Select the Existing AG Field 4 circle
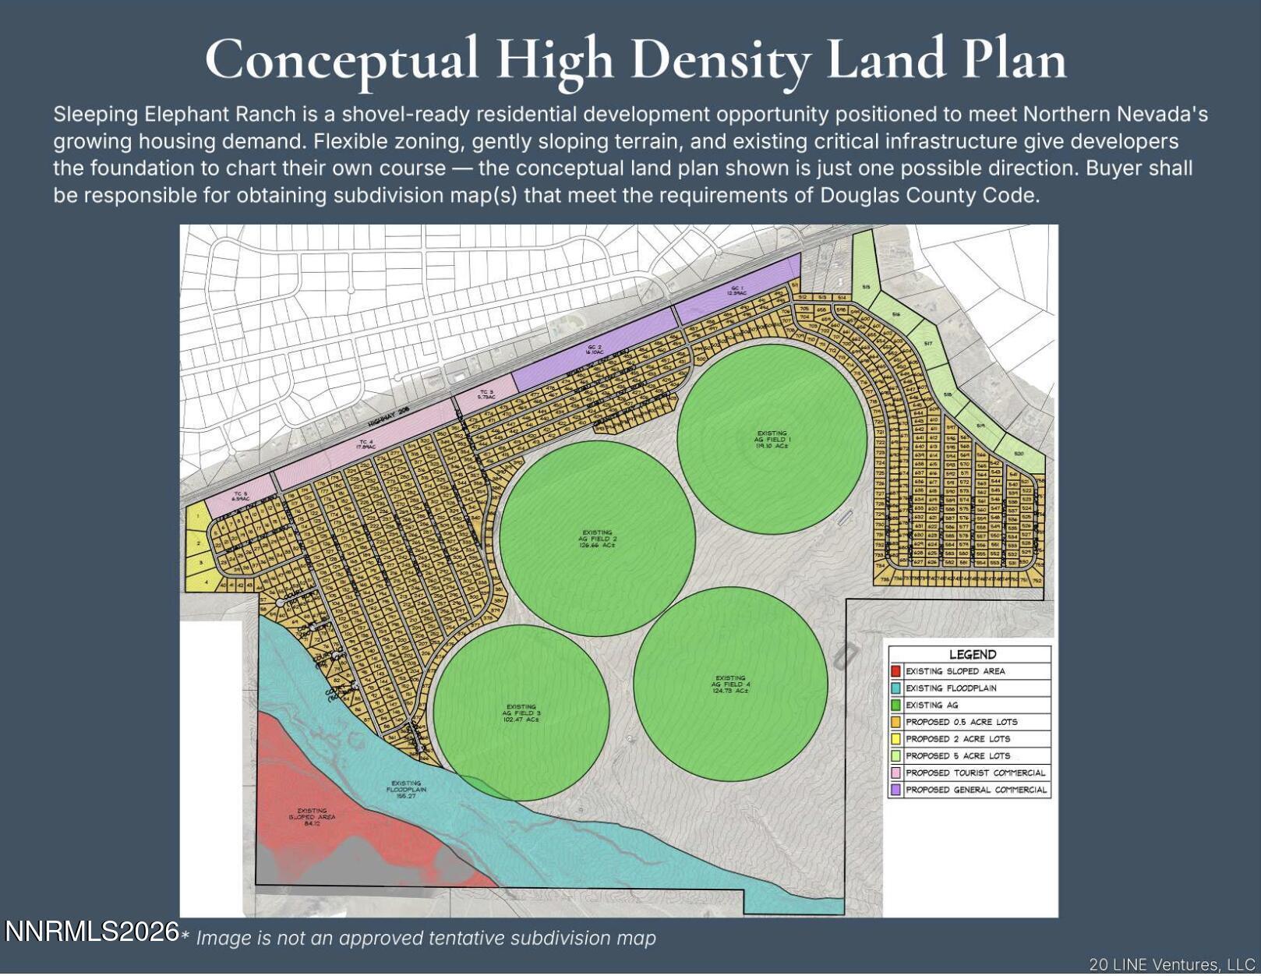Image resolution: width=1261 pixels, height=976 pixels. (730, 684)
